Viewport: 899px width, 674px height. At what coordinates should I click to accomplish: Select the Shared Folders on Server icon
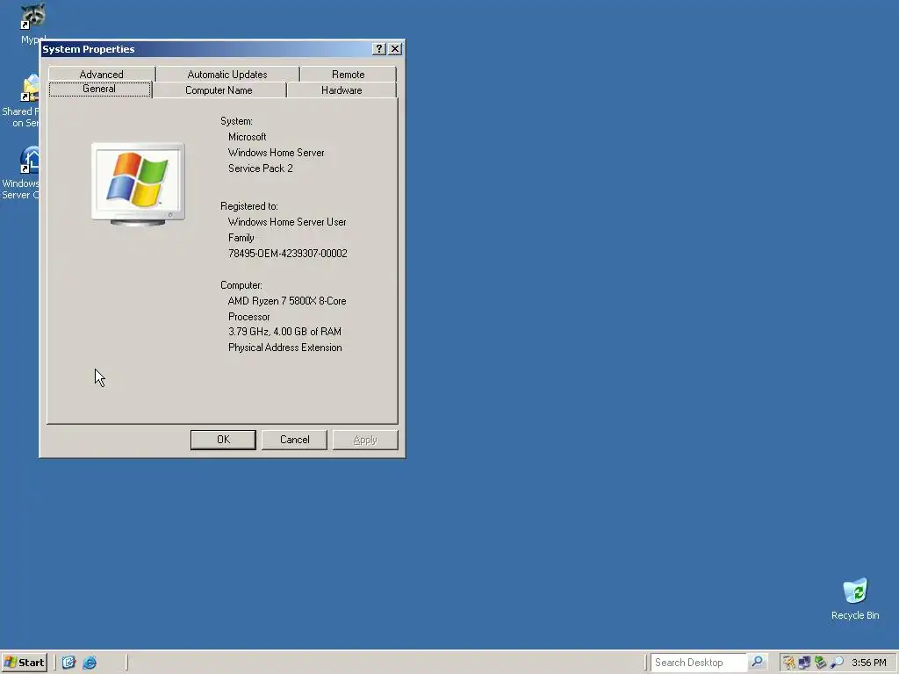pos(21,101)
